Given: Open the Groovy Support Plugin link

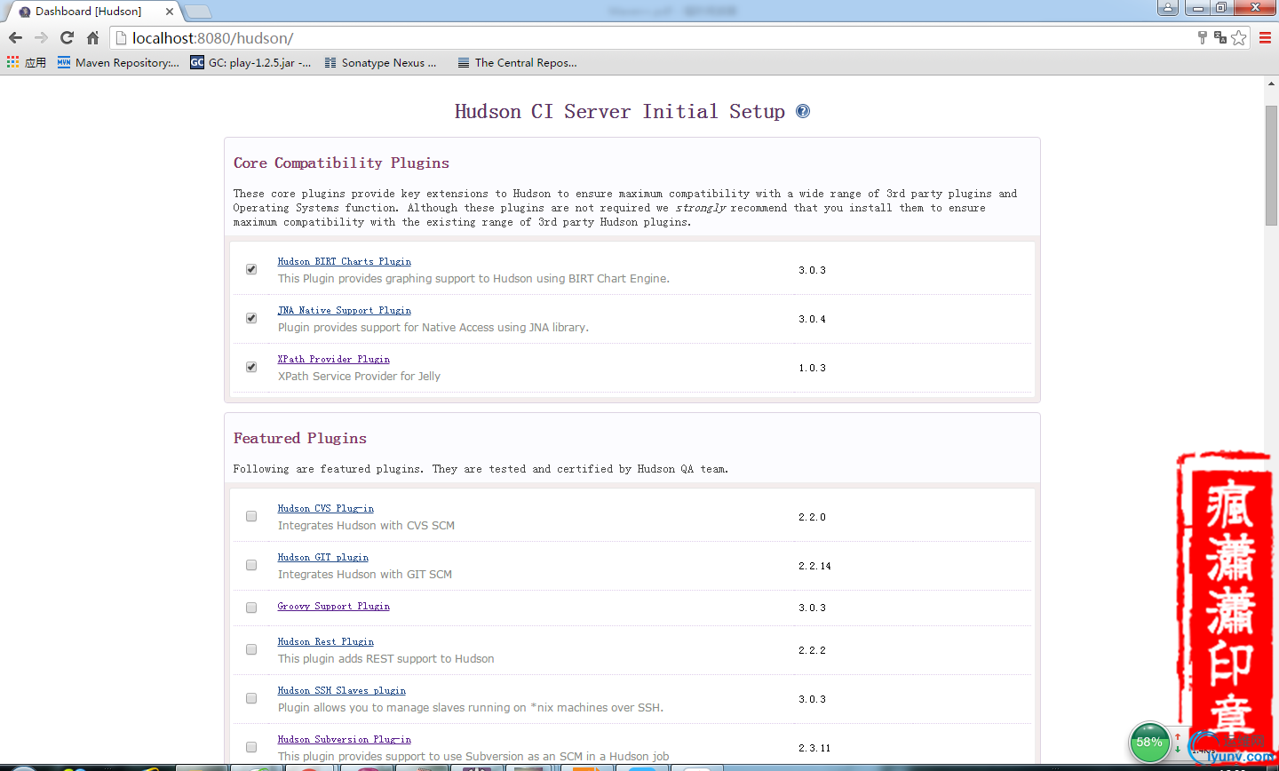Looking at the screenshot, I should coord(334,606).
